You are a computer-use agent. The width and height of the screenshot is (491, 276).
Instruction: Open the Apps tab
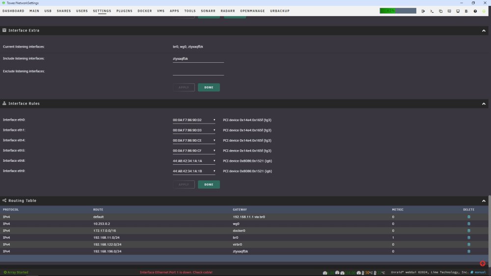point(174,11)
